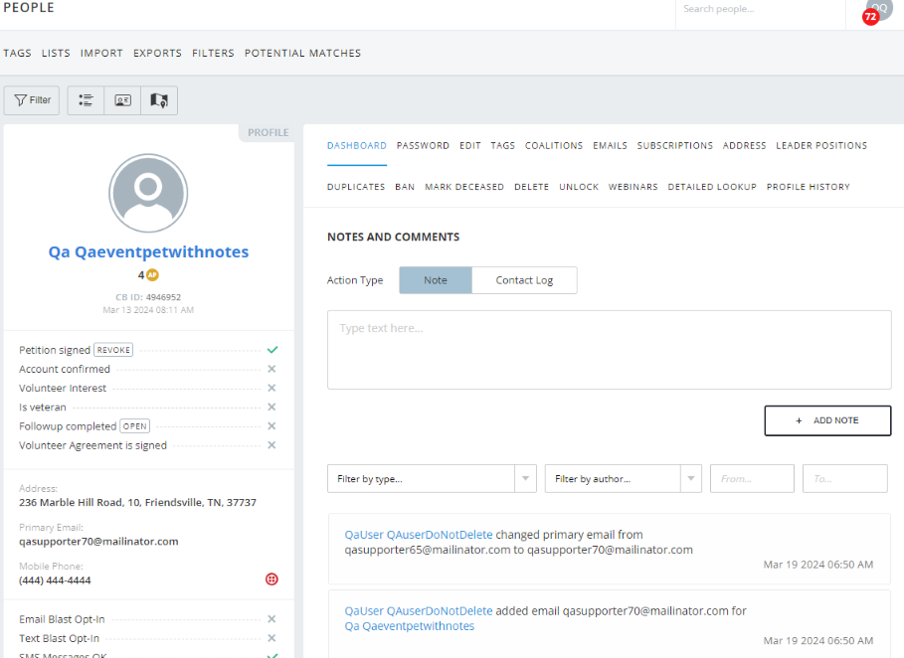The width and height of the screenshot is (904, 658).
Task: Select the Contact Log action type
Action: [524, 280]
